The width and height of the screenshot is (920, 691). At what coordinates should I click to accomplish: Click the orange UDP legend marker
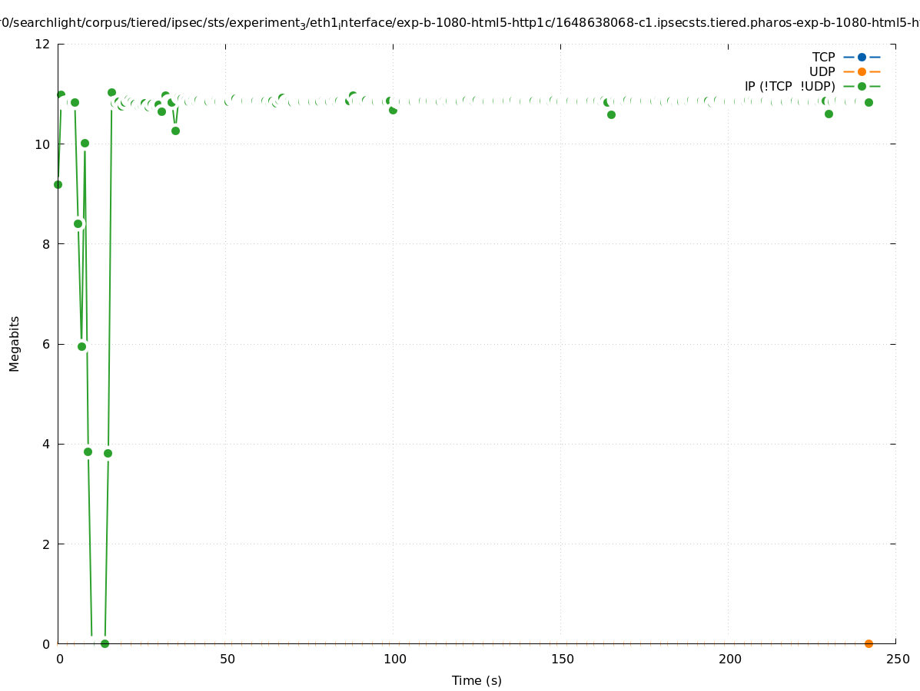coord(862,71)
